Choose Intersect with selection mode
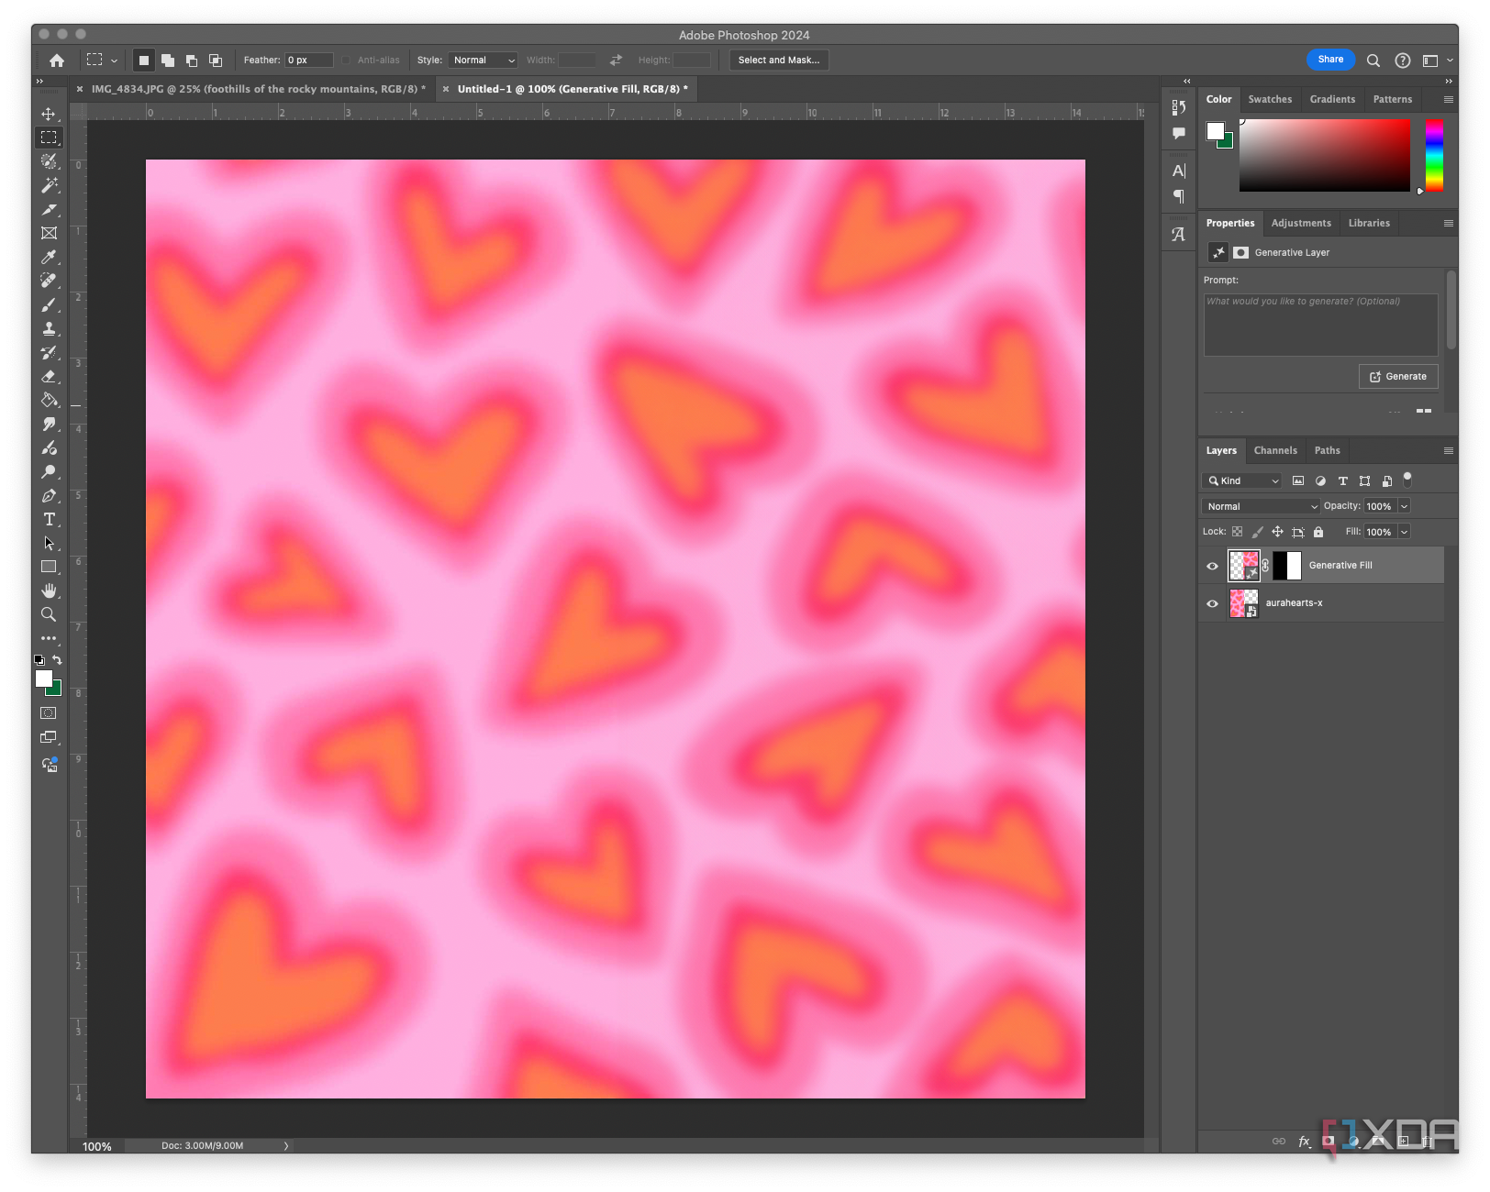This screenshot has height=1192, width=1490. click(x=216, y=61)
